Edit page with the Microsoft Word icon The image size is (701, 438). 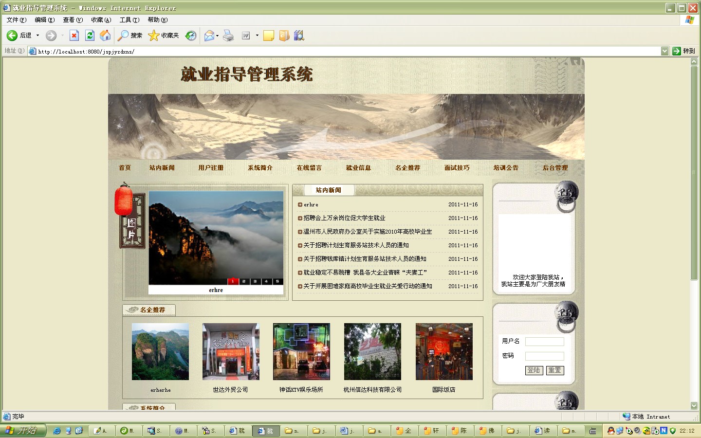coord(245,36)
